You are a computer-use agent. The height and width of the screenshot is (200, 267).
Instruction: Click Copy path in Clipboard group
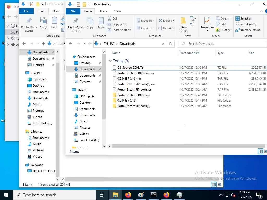click(x=117, y=24)
